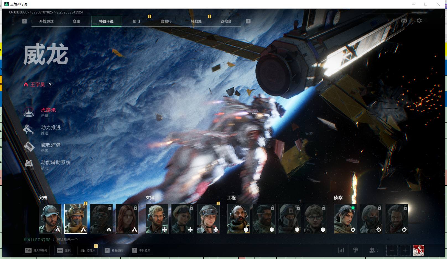Open the 交易行 tab
The height and width of the screenshot is (259, 447).
(166, 21)
